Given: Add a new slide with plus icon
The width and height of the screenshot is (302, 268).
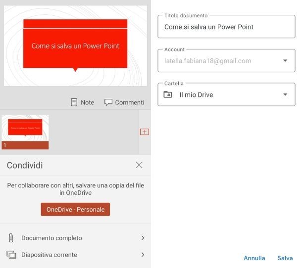Looking at the screenshot, I should pyautogui.click(x=145, y=132).
